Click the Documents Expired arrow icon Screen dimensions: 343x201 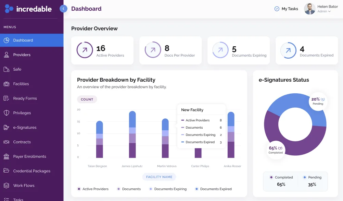(x=288, y=50)
